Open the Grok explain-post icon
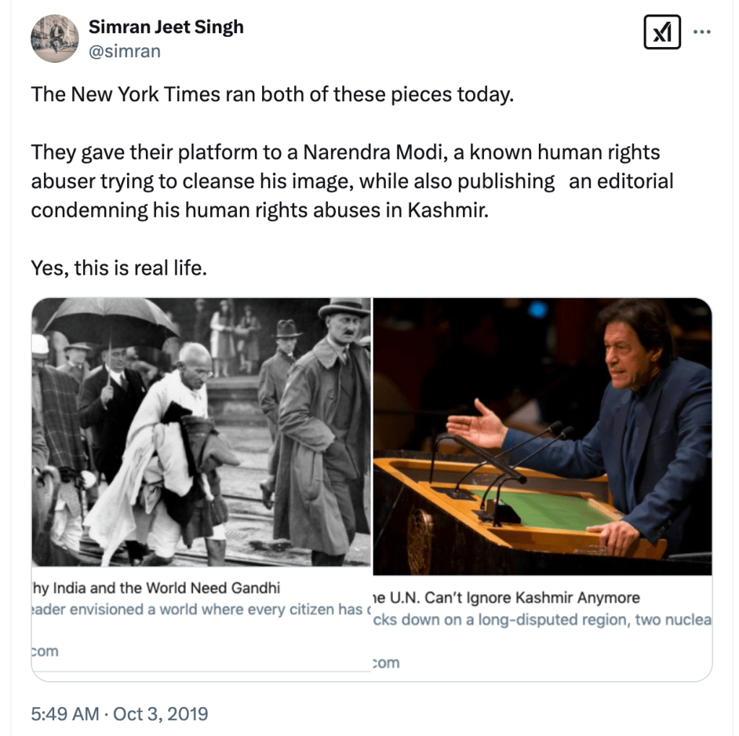Screen dimensions: 739x736 [662, 32]
